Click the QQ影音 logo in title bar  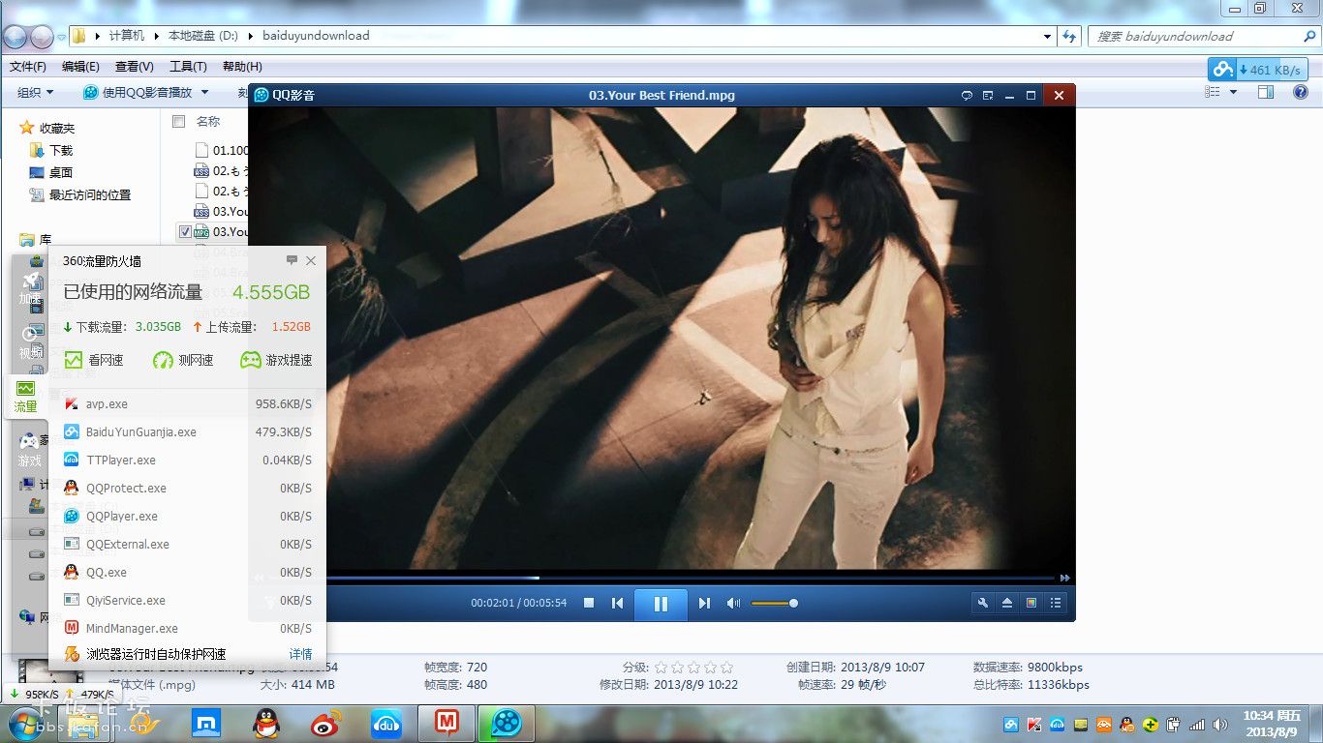click(x=261, y=95)
